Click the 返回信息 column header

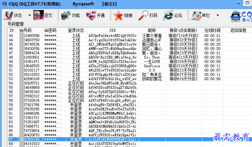pyautogui.click(x=238, y=30)
